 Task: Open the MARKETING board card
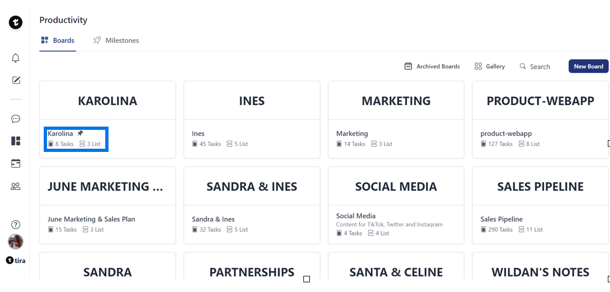(x=396, y=101)
